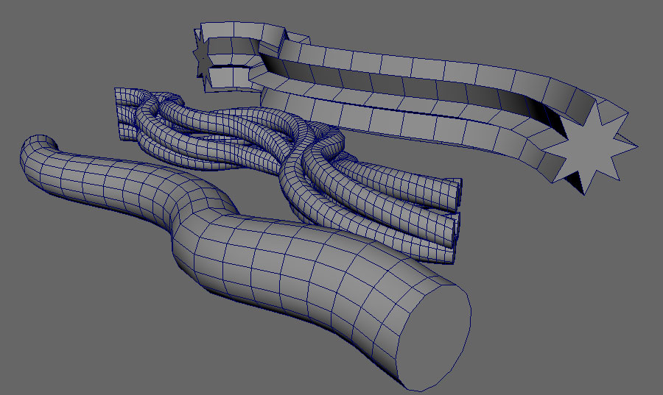This screenshot has width=663, height=395.
Task: Click the rightmost point of the large star
Action: (x=634, y=147)
